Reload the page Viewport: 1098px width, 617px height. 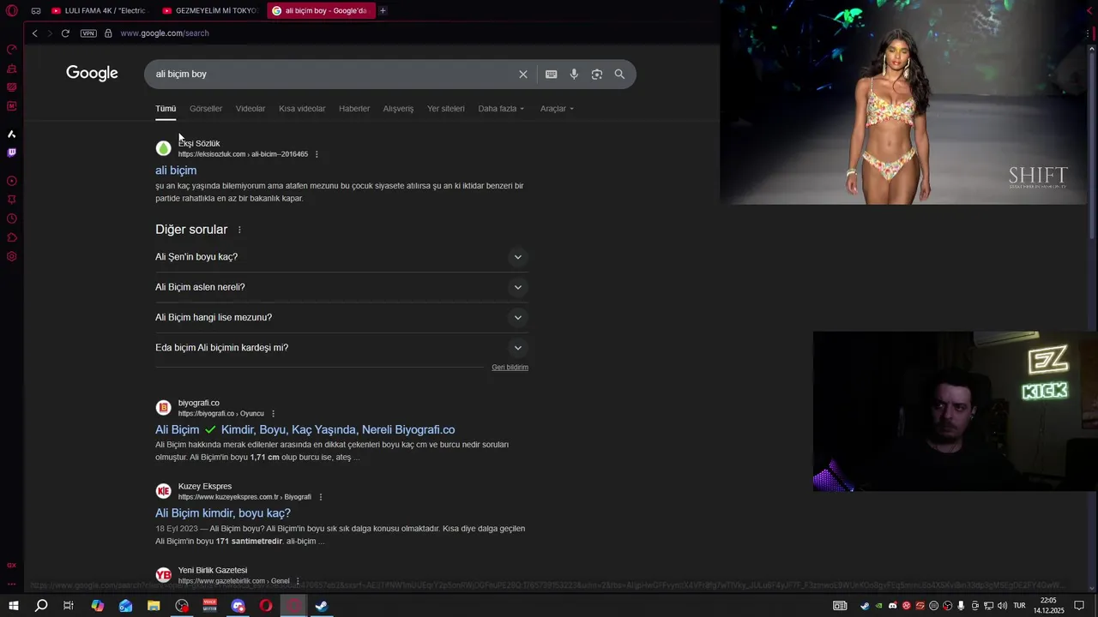[x=65, y=33]
